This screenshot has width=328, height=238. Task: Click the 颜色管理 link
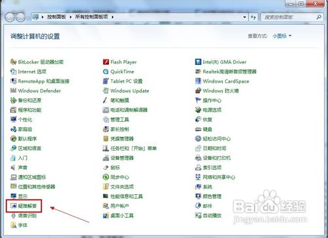pos(212,196)
